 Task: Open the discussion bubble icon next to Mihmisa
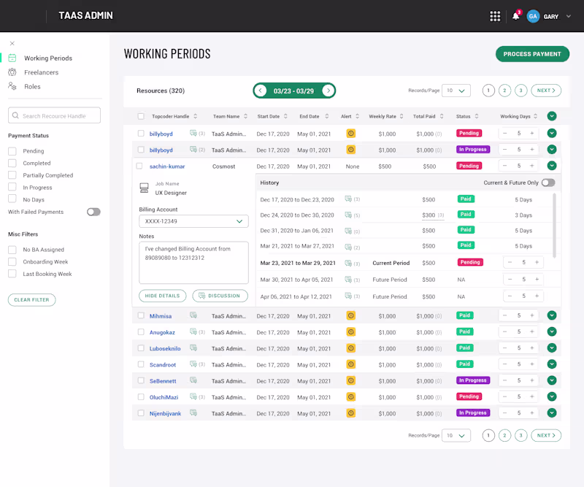[x=193, y=315]
